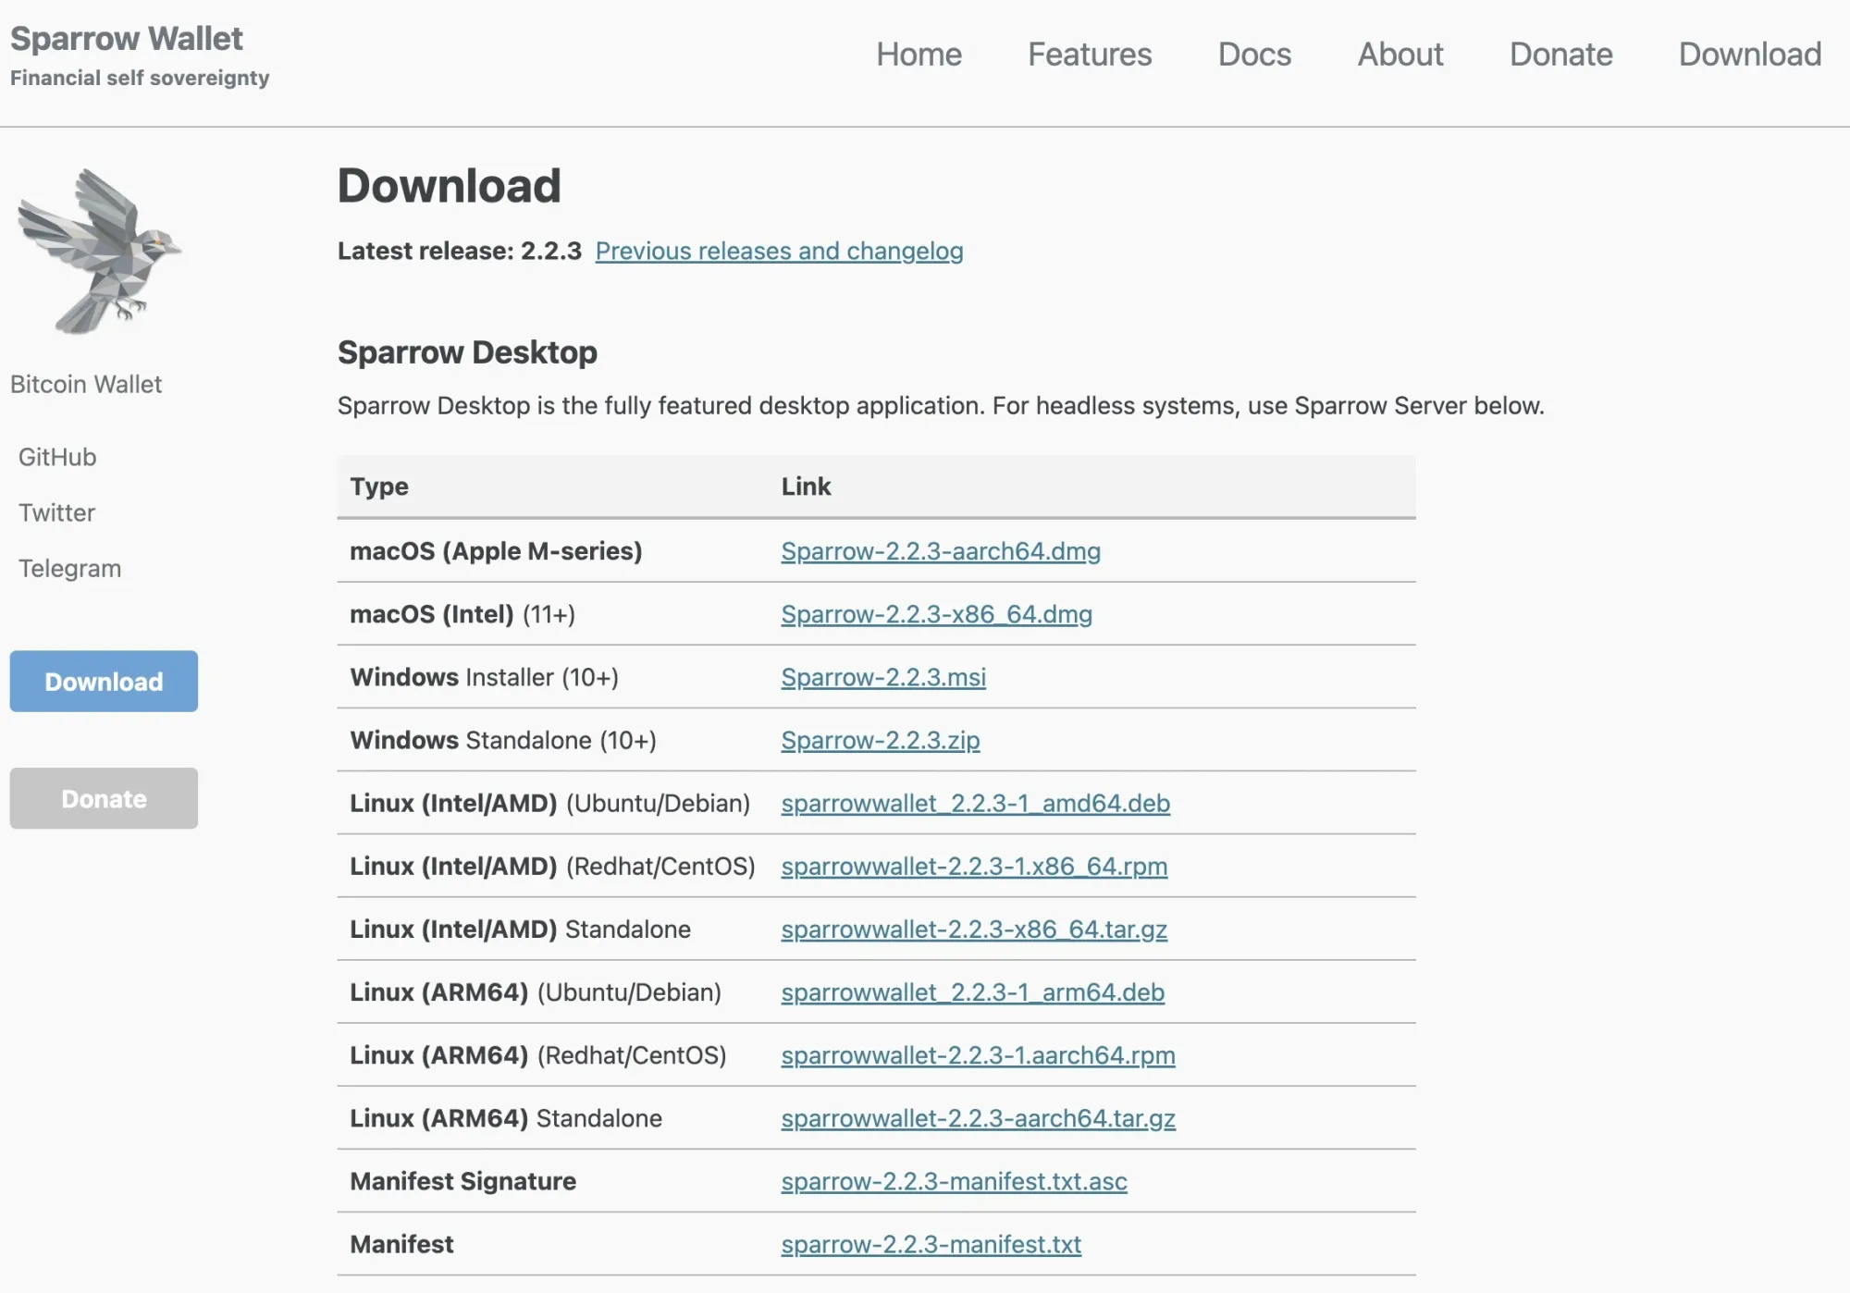Download sparrowwallet-2.2.3-1.x86_64.rpm package

pos(974,866)
